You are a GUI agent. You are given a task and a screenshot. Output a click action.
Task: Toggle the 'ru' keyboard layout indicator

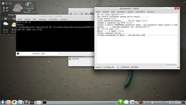(149, 102)
